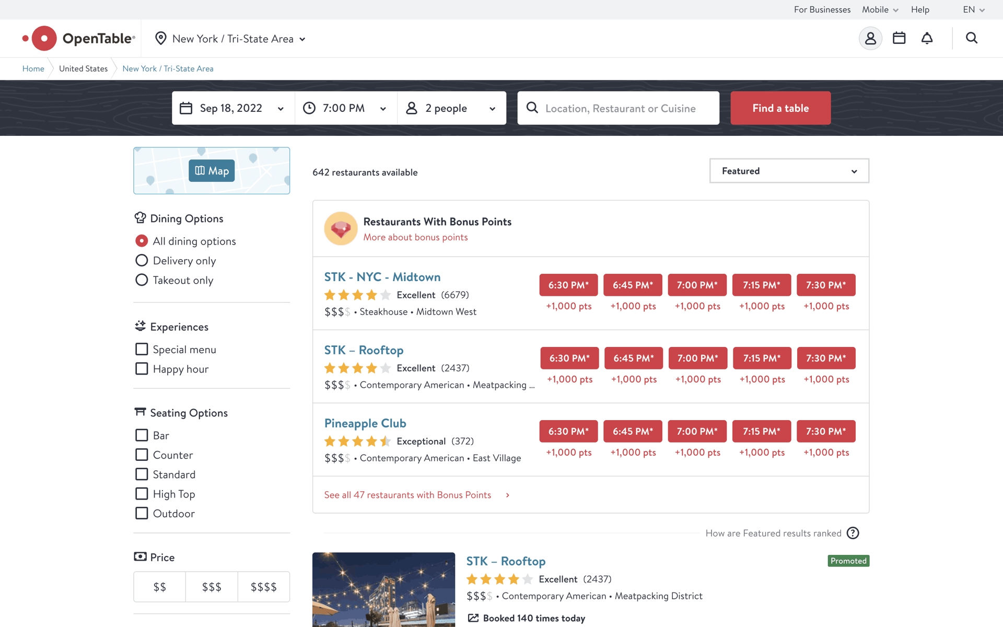Screen dimensions: 1003x627
Task: Enable Counter seating filter
Action: click(142, 455)
